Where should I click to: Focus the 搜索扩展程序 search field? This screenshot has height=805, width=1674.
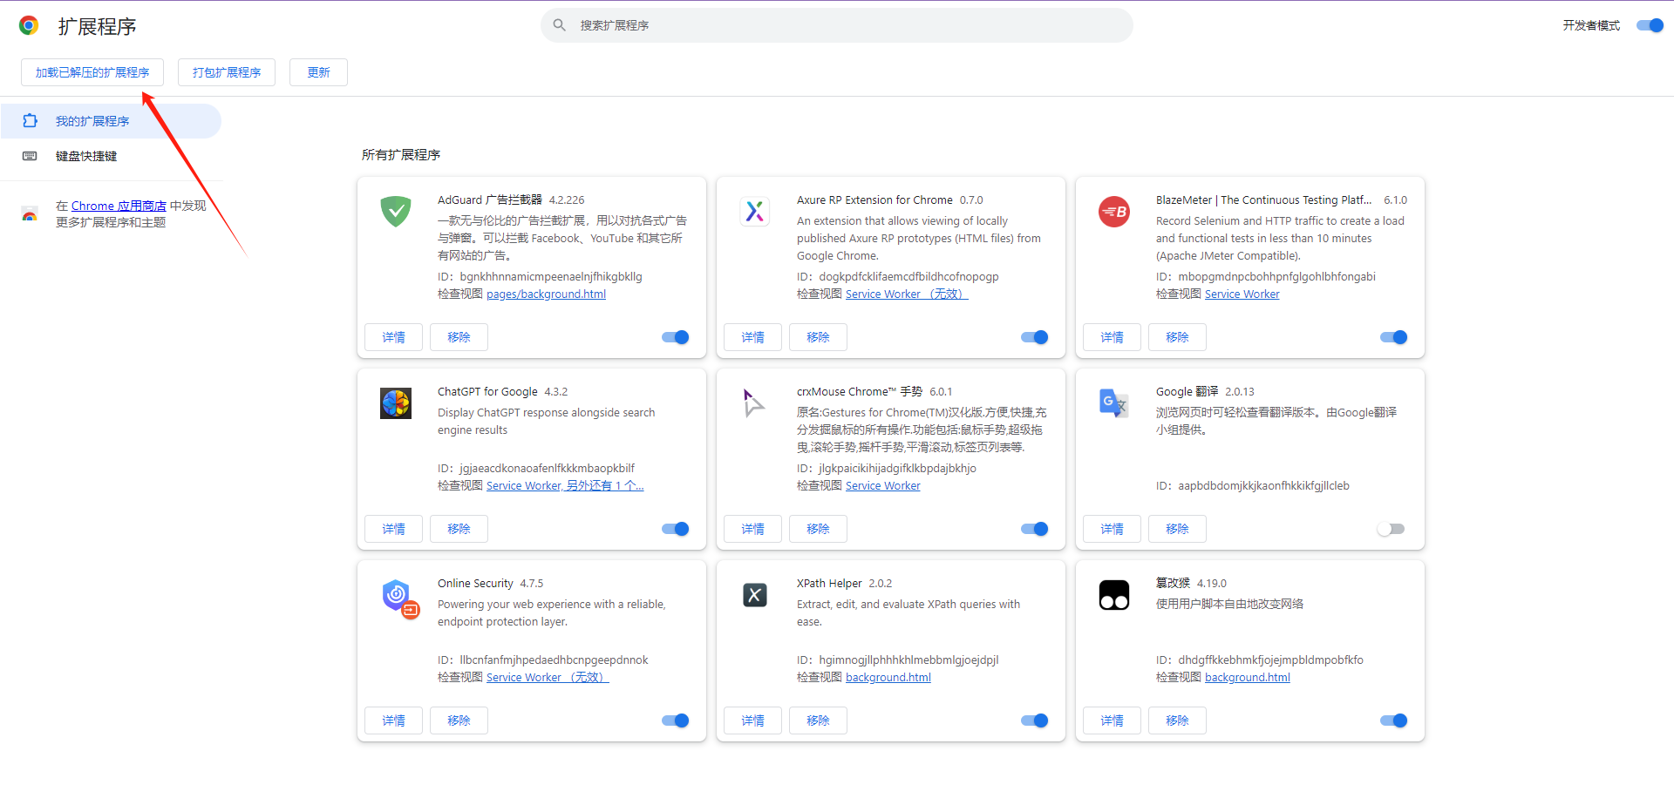point(837,25)
